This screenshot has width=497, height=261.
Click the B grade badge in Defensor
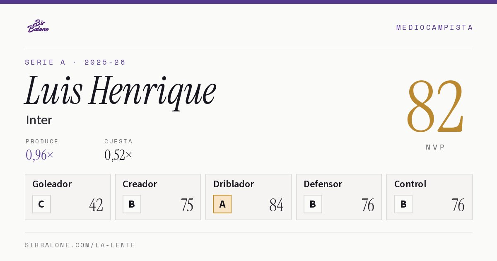click(x=313, y=204)
